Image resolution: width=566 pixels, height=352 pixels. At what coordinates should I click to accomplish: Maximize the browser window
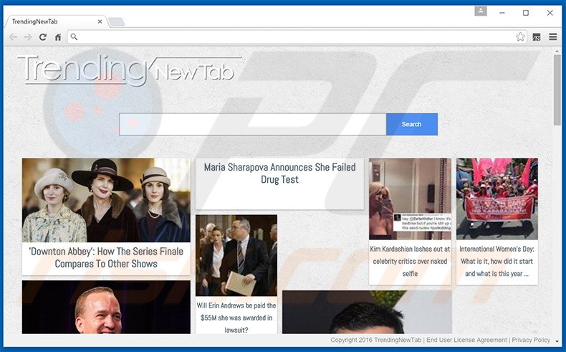(526, 13)
